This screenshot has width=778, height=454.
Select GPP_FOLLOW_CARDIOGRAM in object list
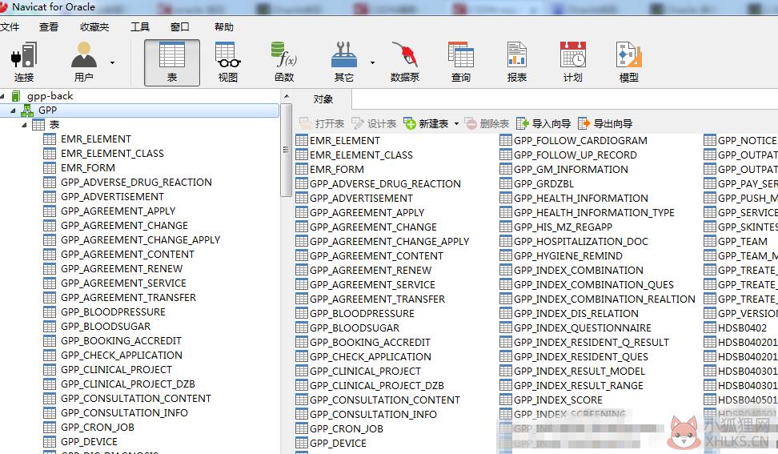click(x=580, y=140)
